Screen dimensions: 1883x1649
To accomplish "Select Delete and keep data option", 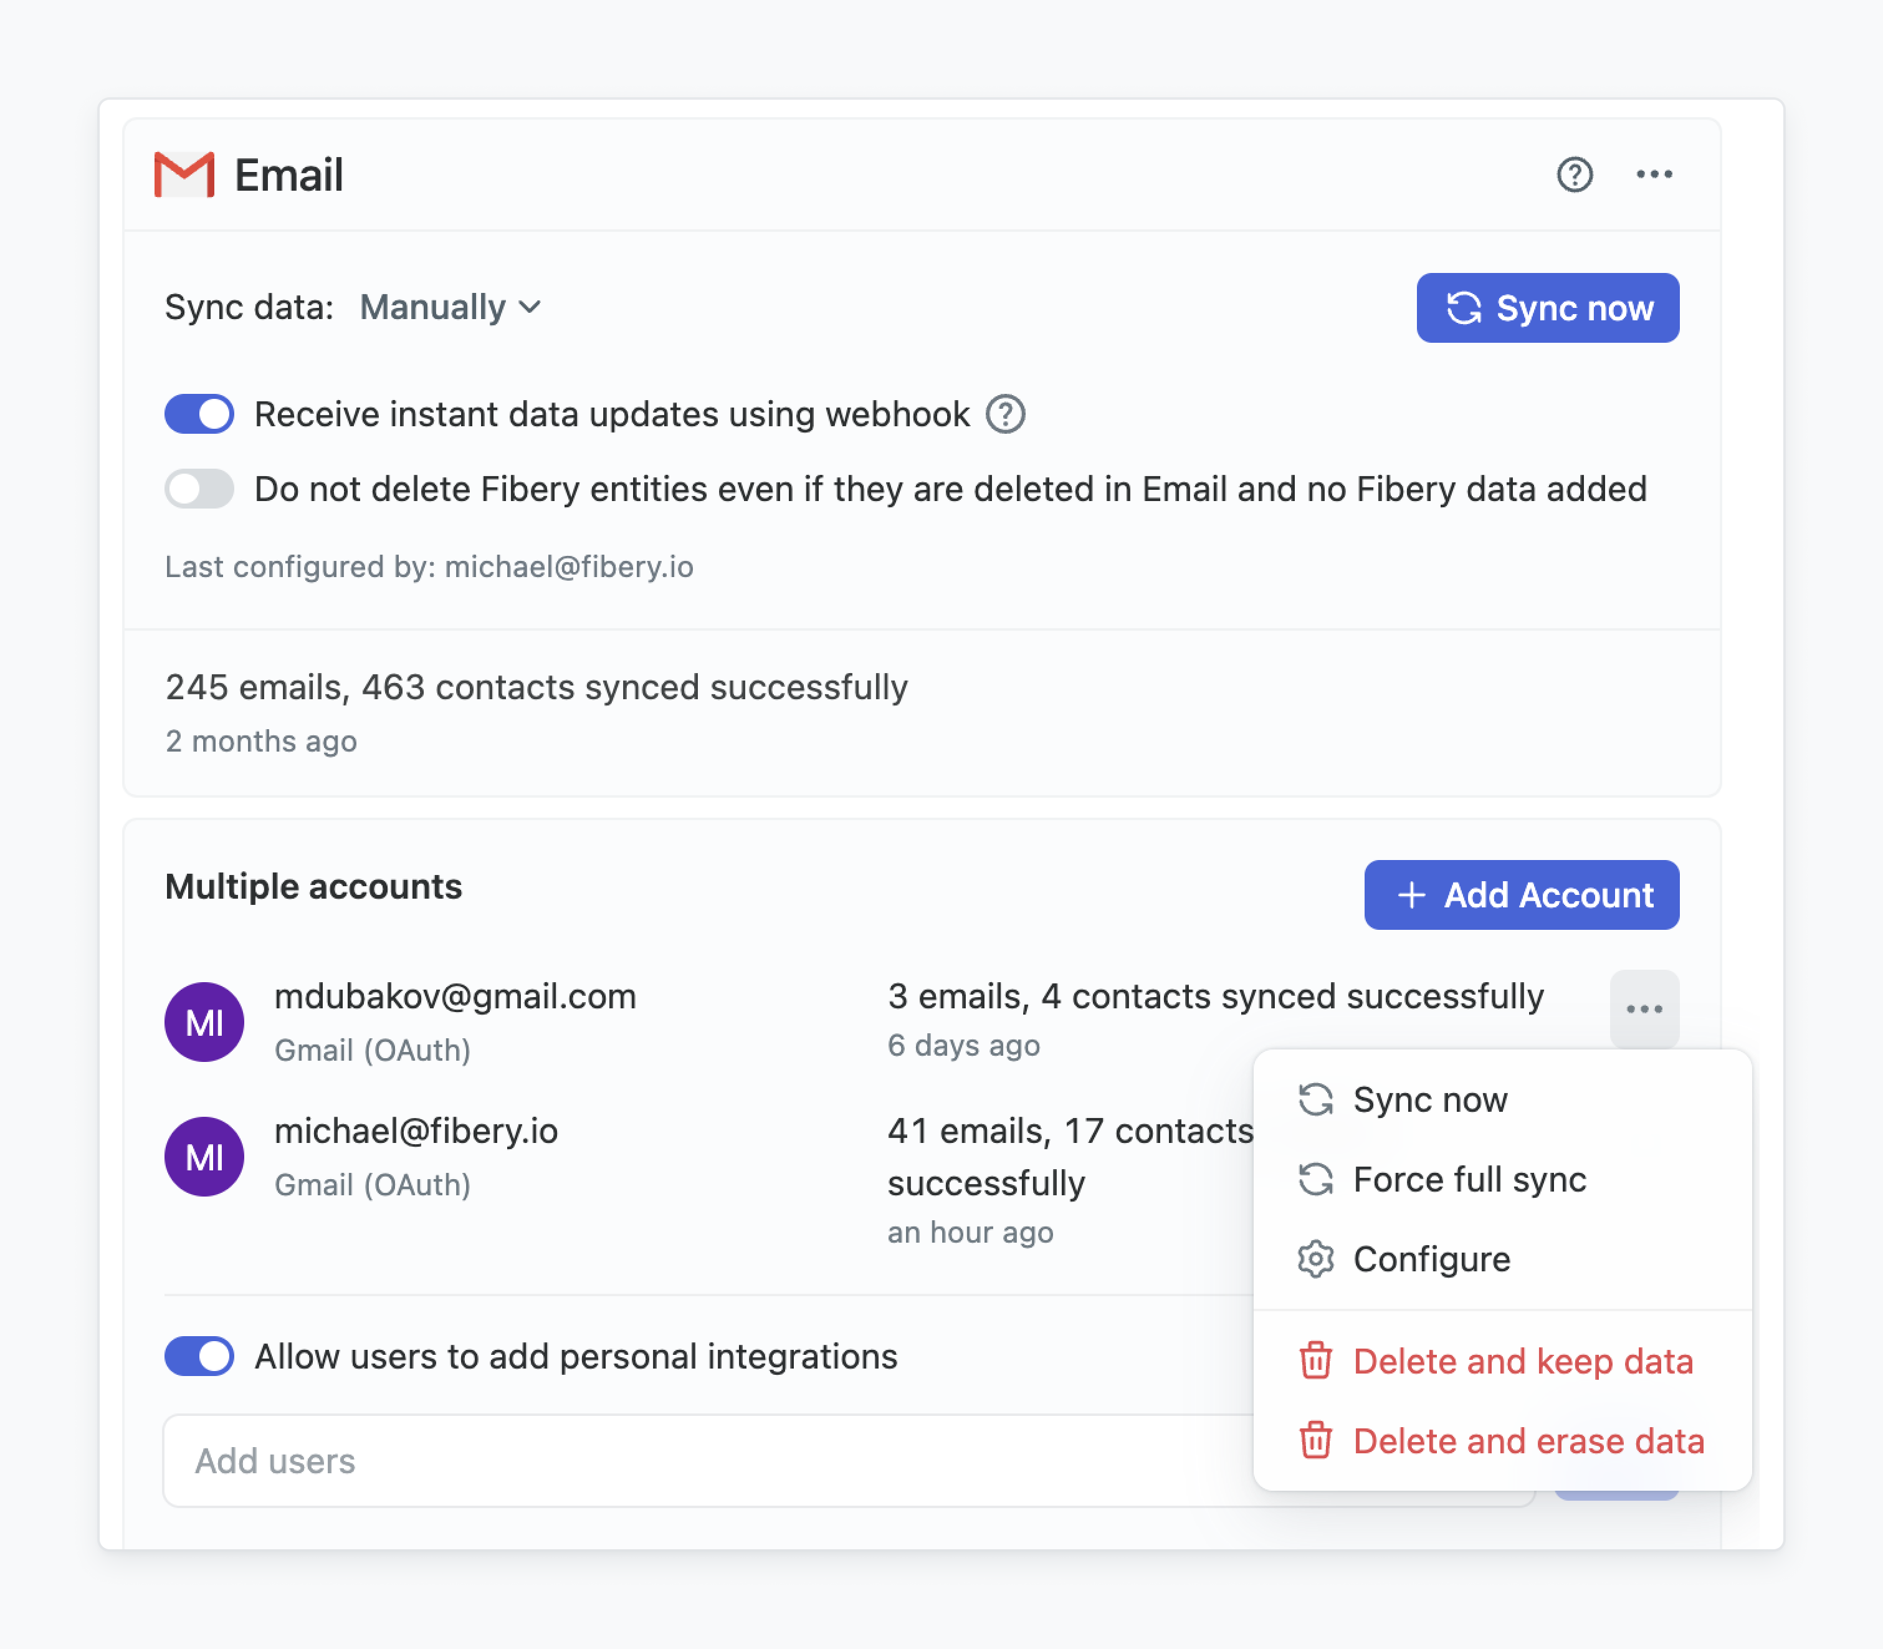I will click(1522, 1361).
